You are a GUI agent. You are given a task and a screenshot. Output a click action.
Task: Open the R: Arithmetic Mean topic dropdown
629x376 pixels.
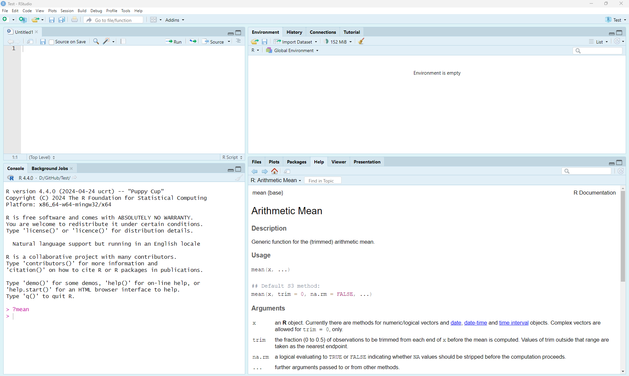(276, 180)
